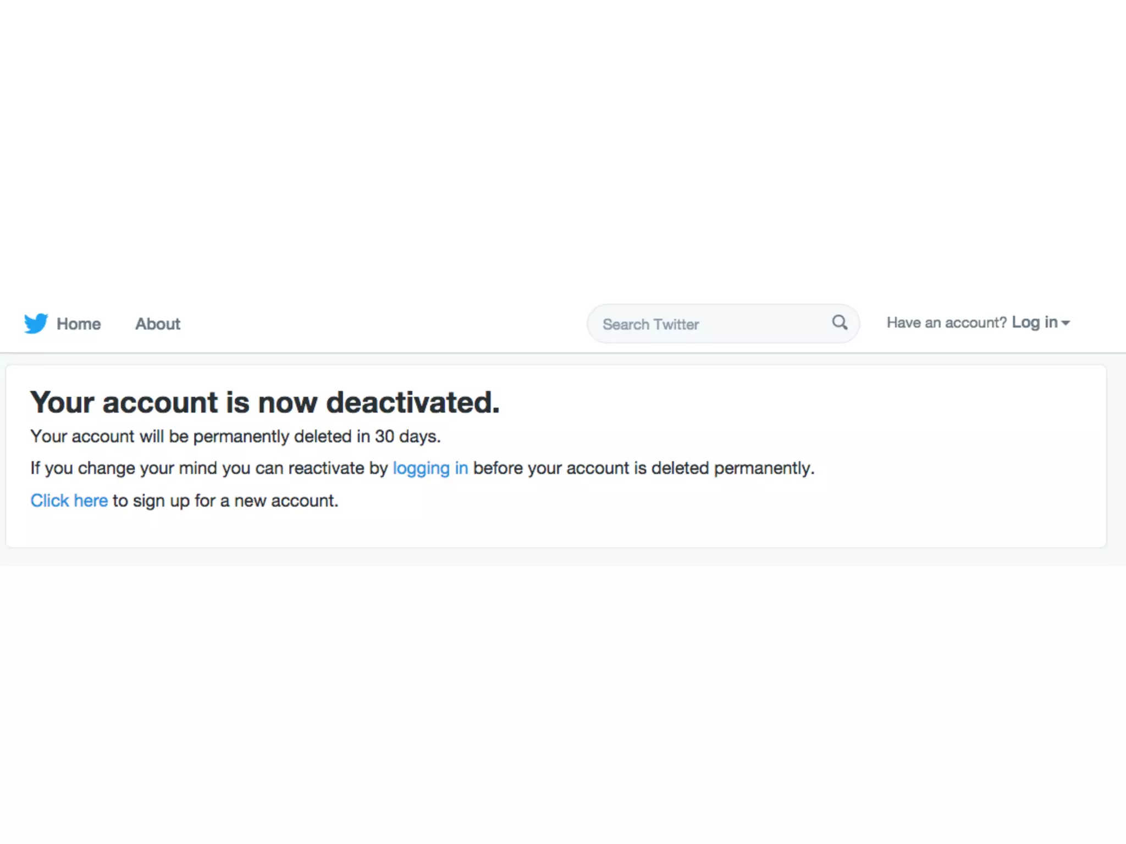Focus the Search Twitter field

[709, 324]
